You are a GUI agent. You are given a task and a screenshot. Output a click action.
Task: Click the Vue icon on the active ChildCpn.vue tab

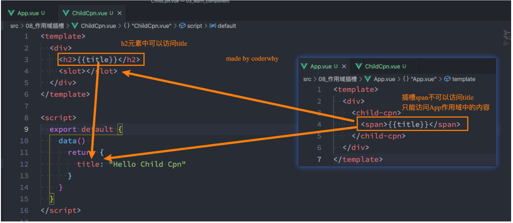66,13
